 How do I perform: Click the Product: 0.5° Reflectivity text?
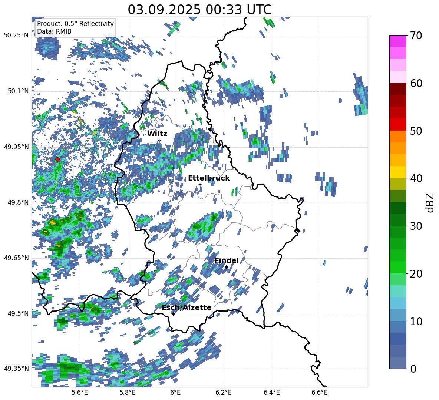coord(75,23)
